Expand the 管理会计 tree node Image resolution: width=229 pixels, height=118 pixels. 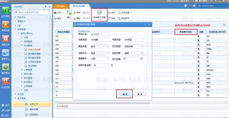coord(15,21)
